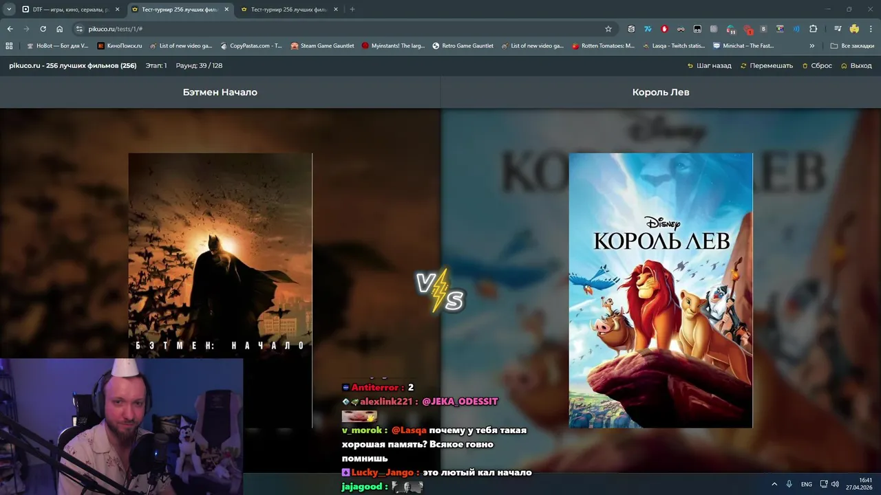Switch the ENG keyboard language
Screen dimensions: 881x495
click(807, 484)
